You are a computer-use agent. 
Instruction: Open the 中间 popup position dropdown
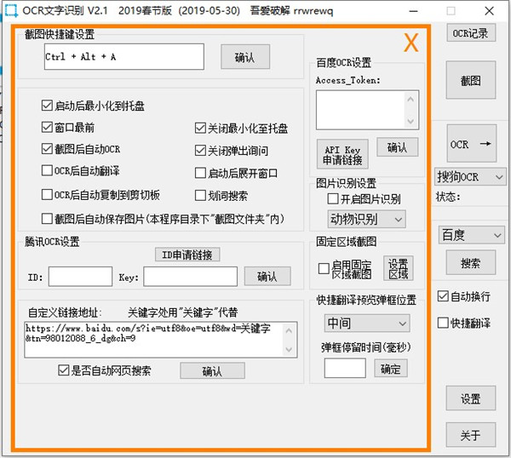[x=367, y=323]
